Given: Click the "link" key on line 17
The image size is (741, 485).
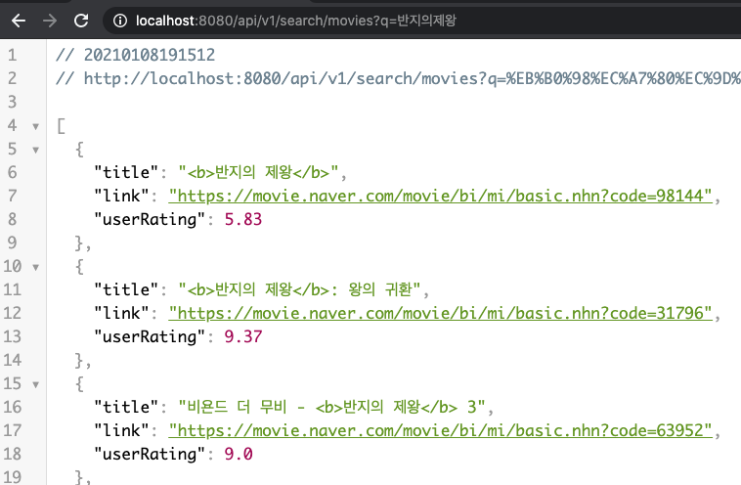Looking at the screenshot, I should click(x=121, y=430).
